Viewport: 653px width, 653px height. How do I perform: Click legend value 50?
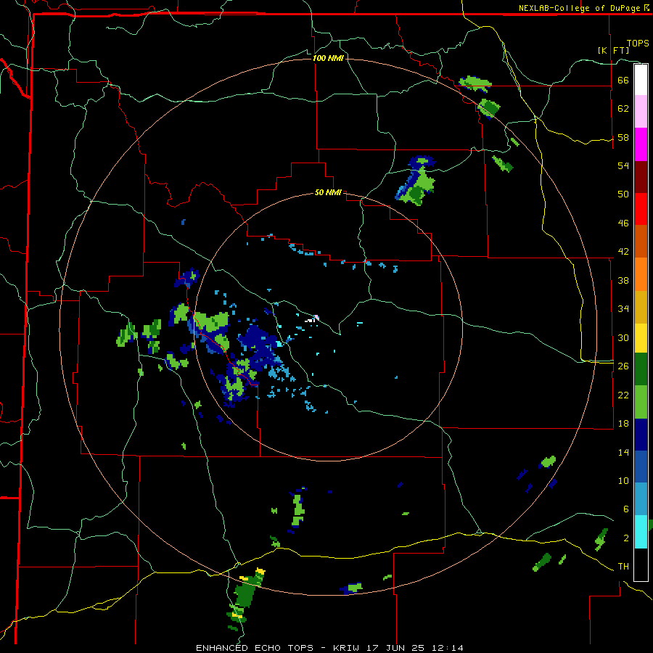tap(623, 194)
